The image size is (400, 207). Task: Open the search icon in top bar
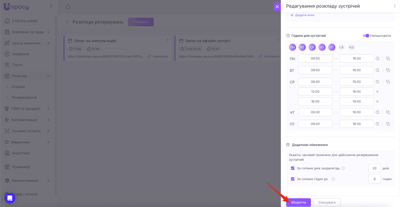coord(68,7)
